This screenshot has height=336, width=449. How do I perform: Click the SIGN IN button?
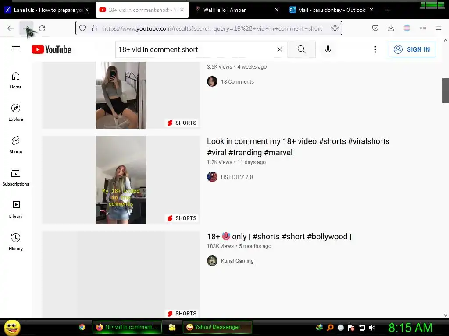pyautogui.click(x=411, y=49)
